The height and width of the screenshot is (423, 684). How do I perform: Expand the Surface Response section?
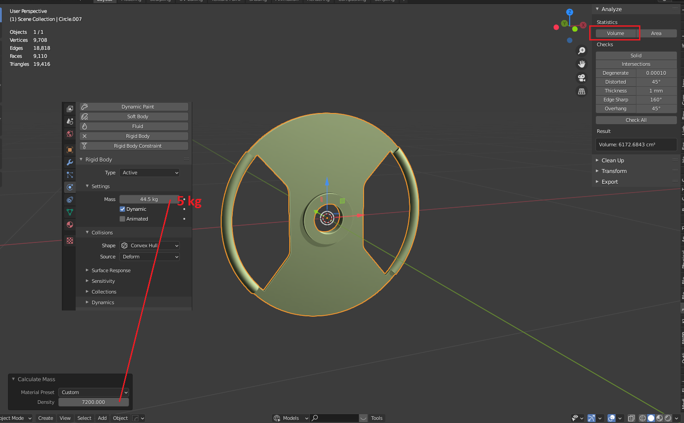[111, 270]
